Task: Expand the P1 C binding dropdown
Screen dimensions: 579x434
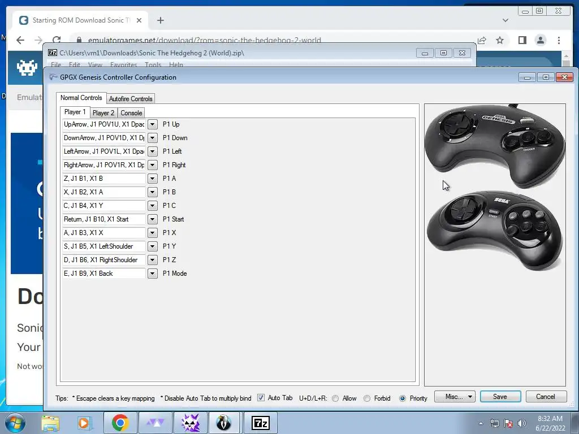Action: 152,206
